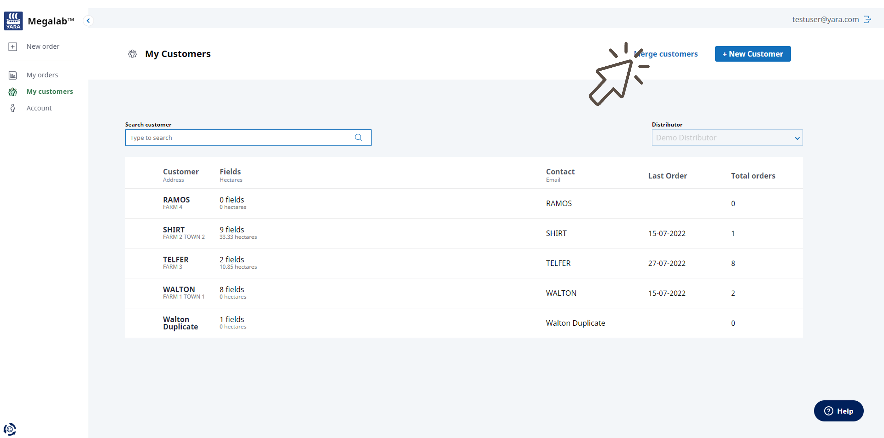Open the My orders menu item
This screenshot has width=884, height=438.
pyautogui.click(x=42, y=75)
